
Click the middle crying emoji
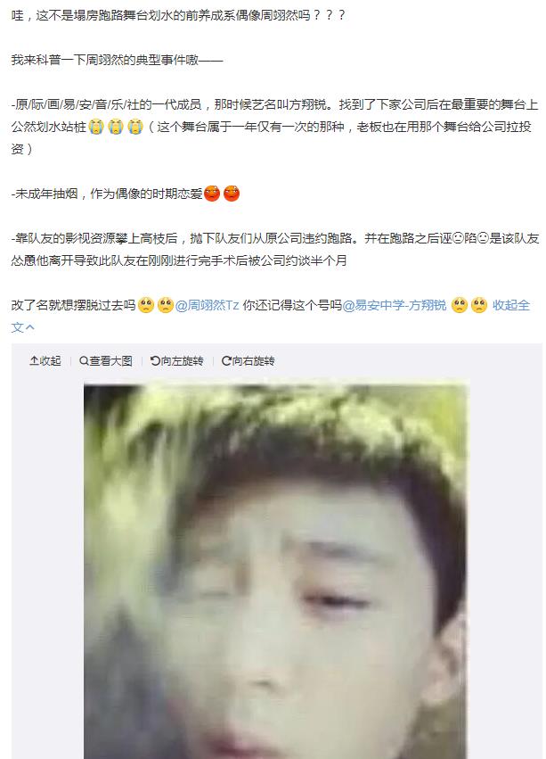pos(116,127)
